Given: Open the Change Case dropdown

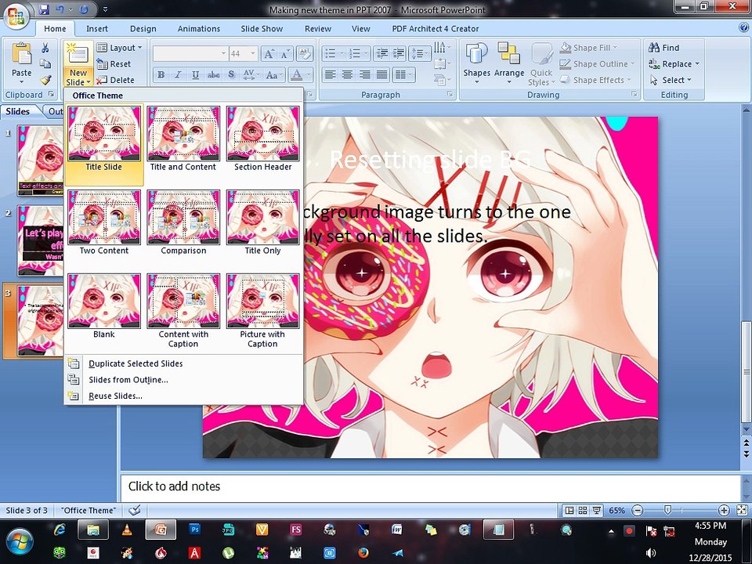Looking at the screenshot, I should [274, 75].
